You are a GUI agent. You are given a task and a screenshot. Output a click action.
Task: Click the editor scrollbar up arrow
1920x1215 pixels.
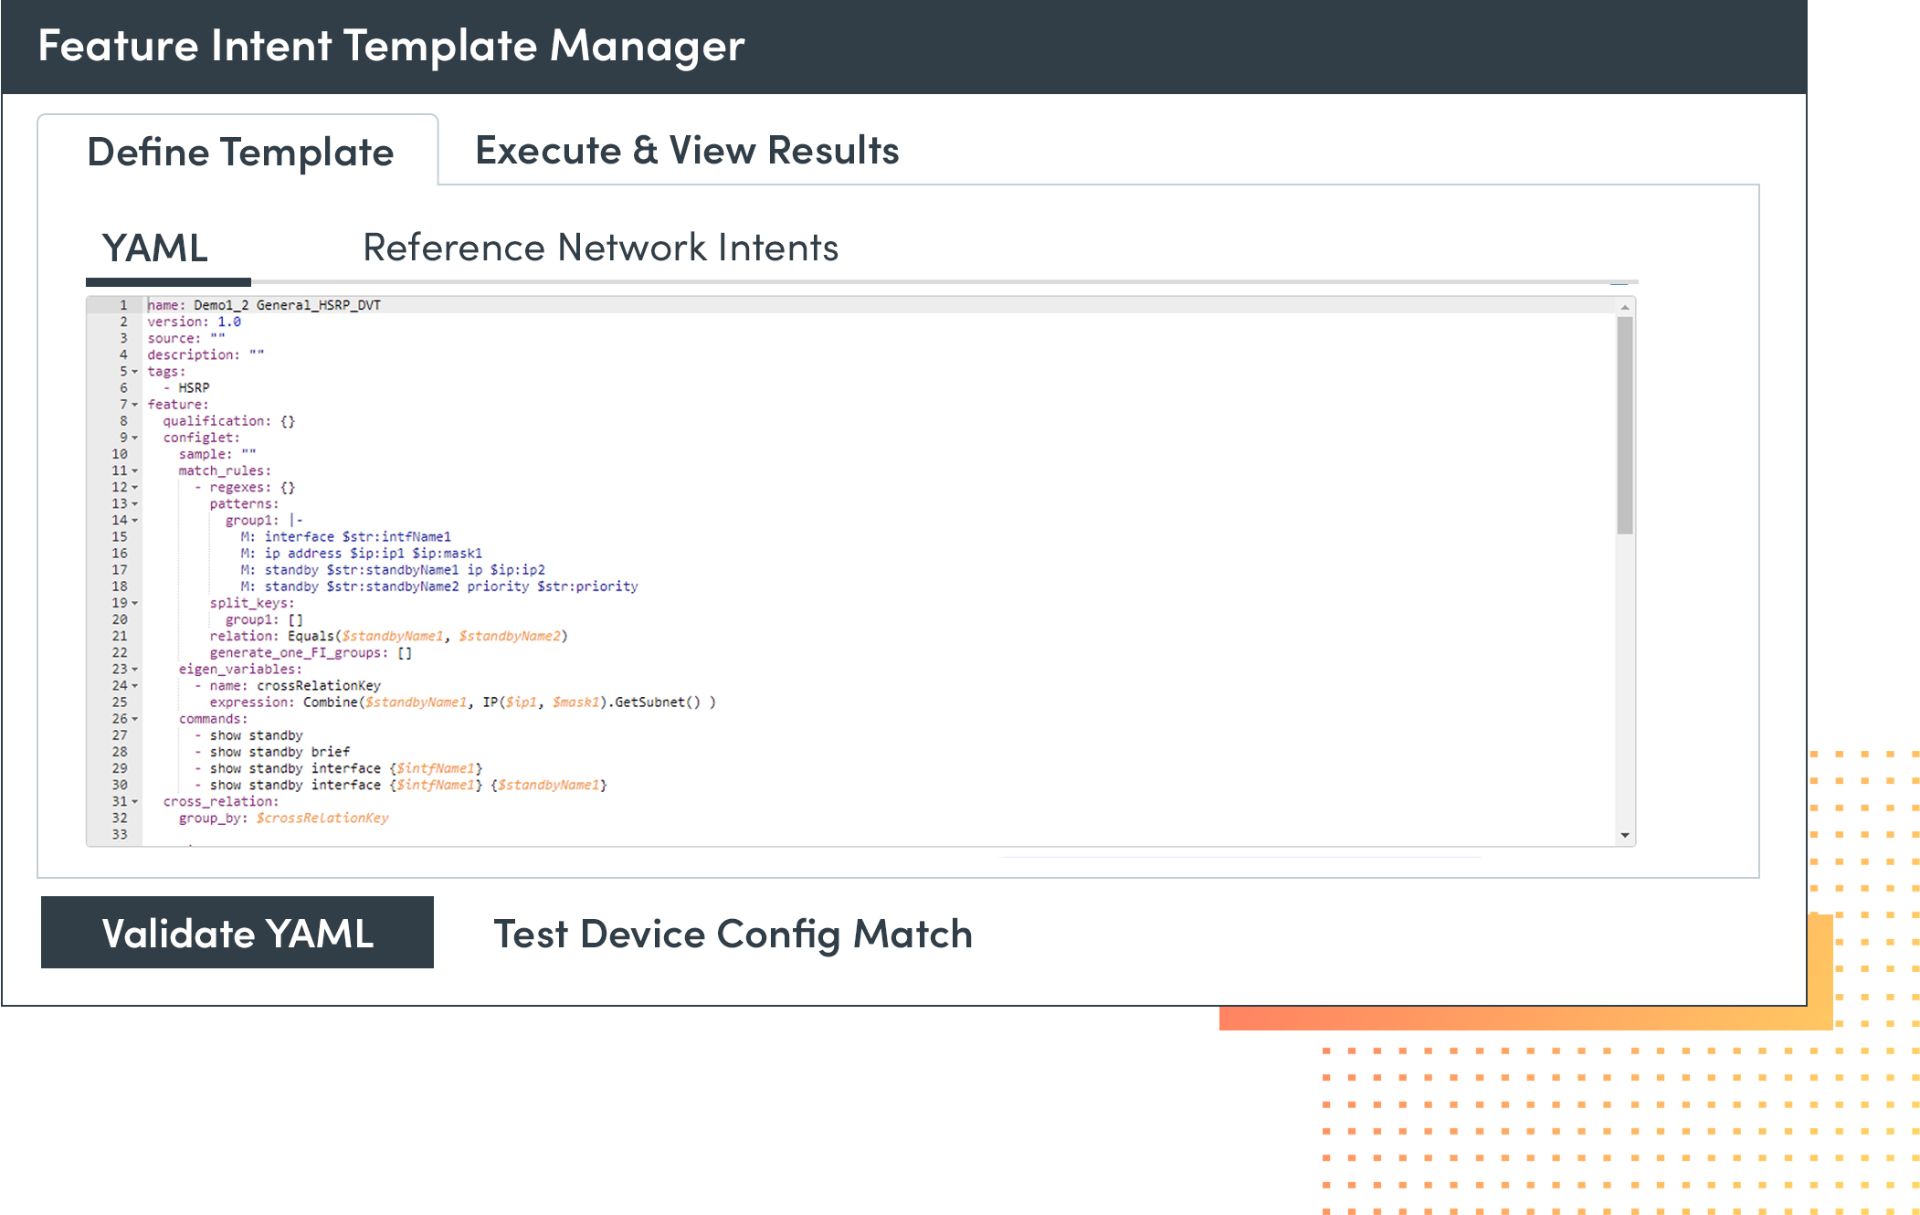(x=1624, y=308)
